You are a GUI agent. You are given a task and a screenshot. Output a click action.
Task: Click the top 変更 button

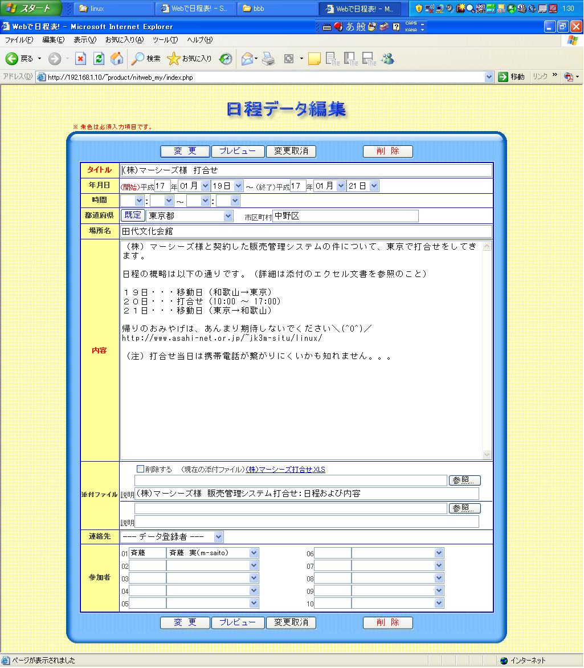click(x=185, y=151)
